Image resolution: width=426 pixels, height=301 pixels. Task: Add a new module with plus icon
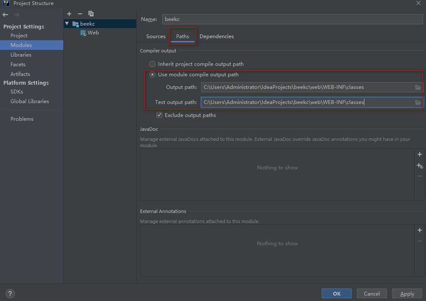[x=69, y=13]
